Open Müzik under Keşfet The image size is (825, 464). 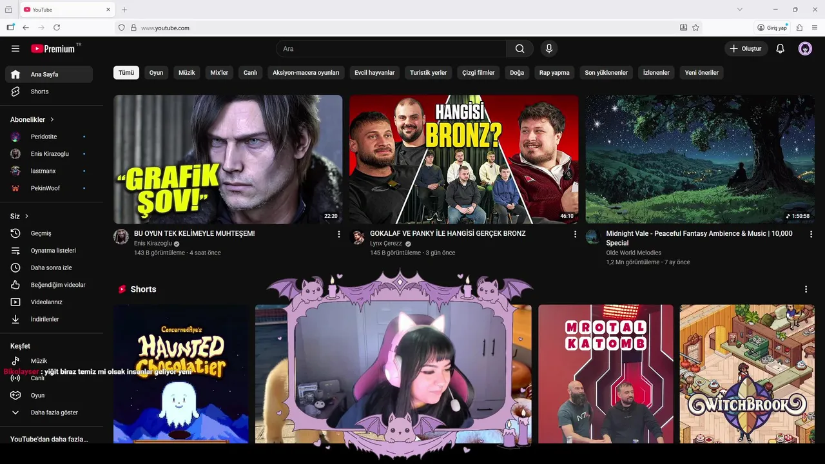pyautogui.click(x=49, y=361)
